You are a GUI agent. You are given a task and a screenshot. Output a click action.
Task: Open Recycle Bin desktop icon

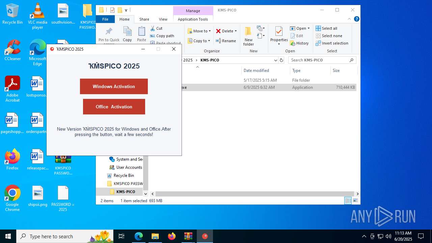point(12,14)
